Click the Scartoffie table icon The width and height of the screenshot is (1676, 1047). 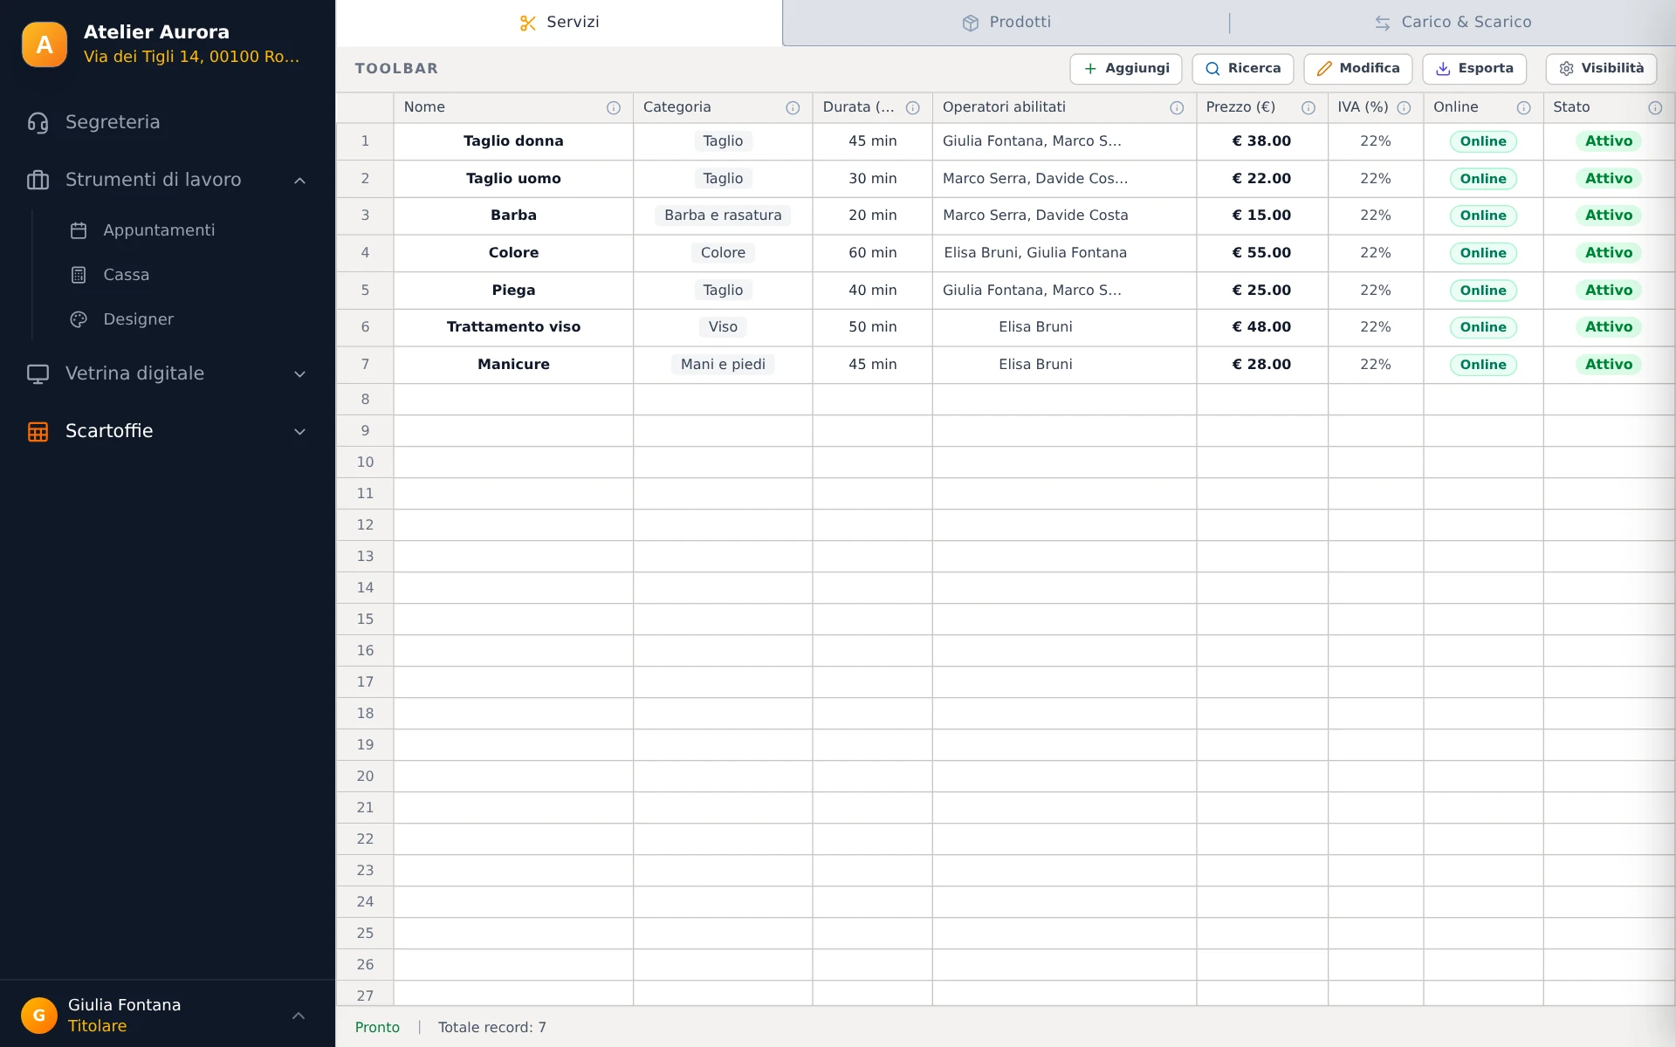click(x=38, y=432)
